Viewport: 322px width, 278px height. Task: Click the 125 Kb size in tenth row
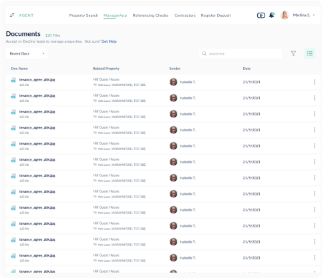click(x=24, y=229)
